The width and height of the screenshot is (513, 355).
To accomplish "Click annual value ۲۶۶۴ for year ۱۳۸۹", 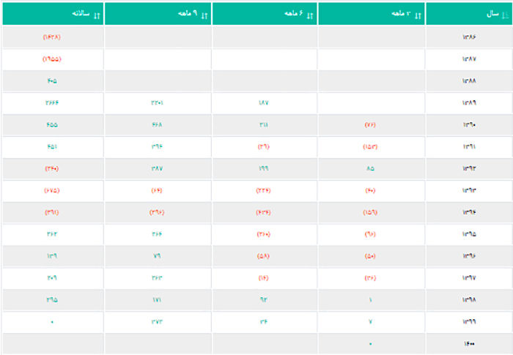I will pos(52,102).
